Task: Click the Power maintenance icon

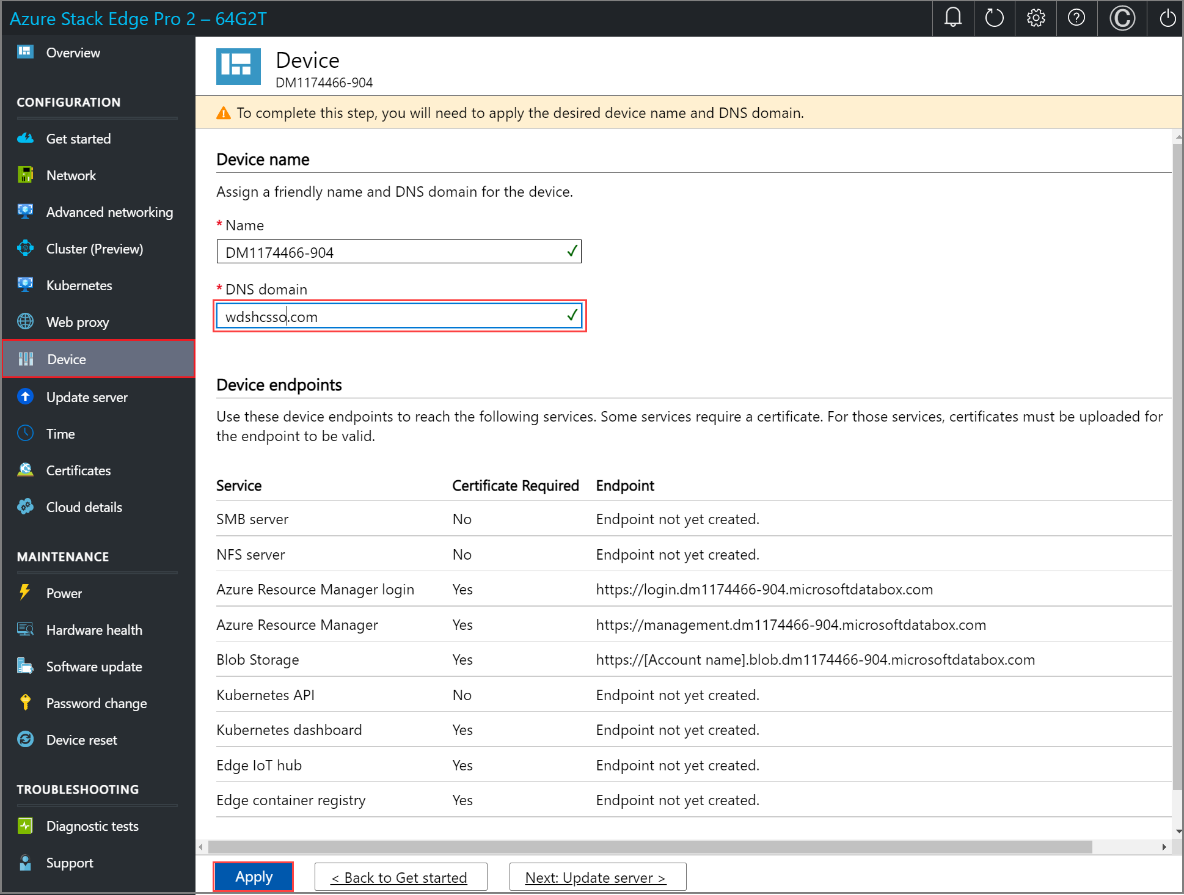Action: click(24, 591)
